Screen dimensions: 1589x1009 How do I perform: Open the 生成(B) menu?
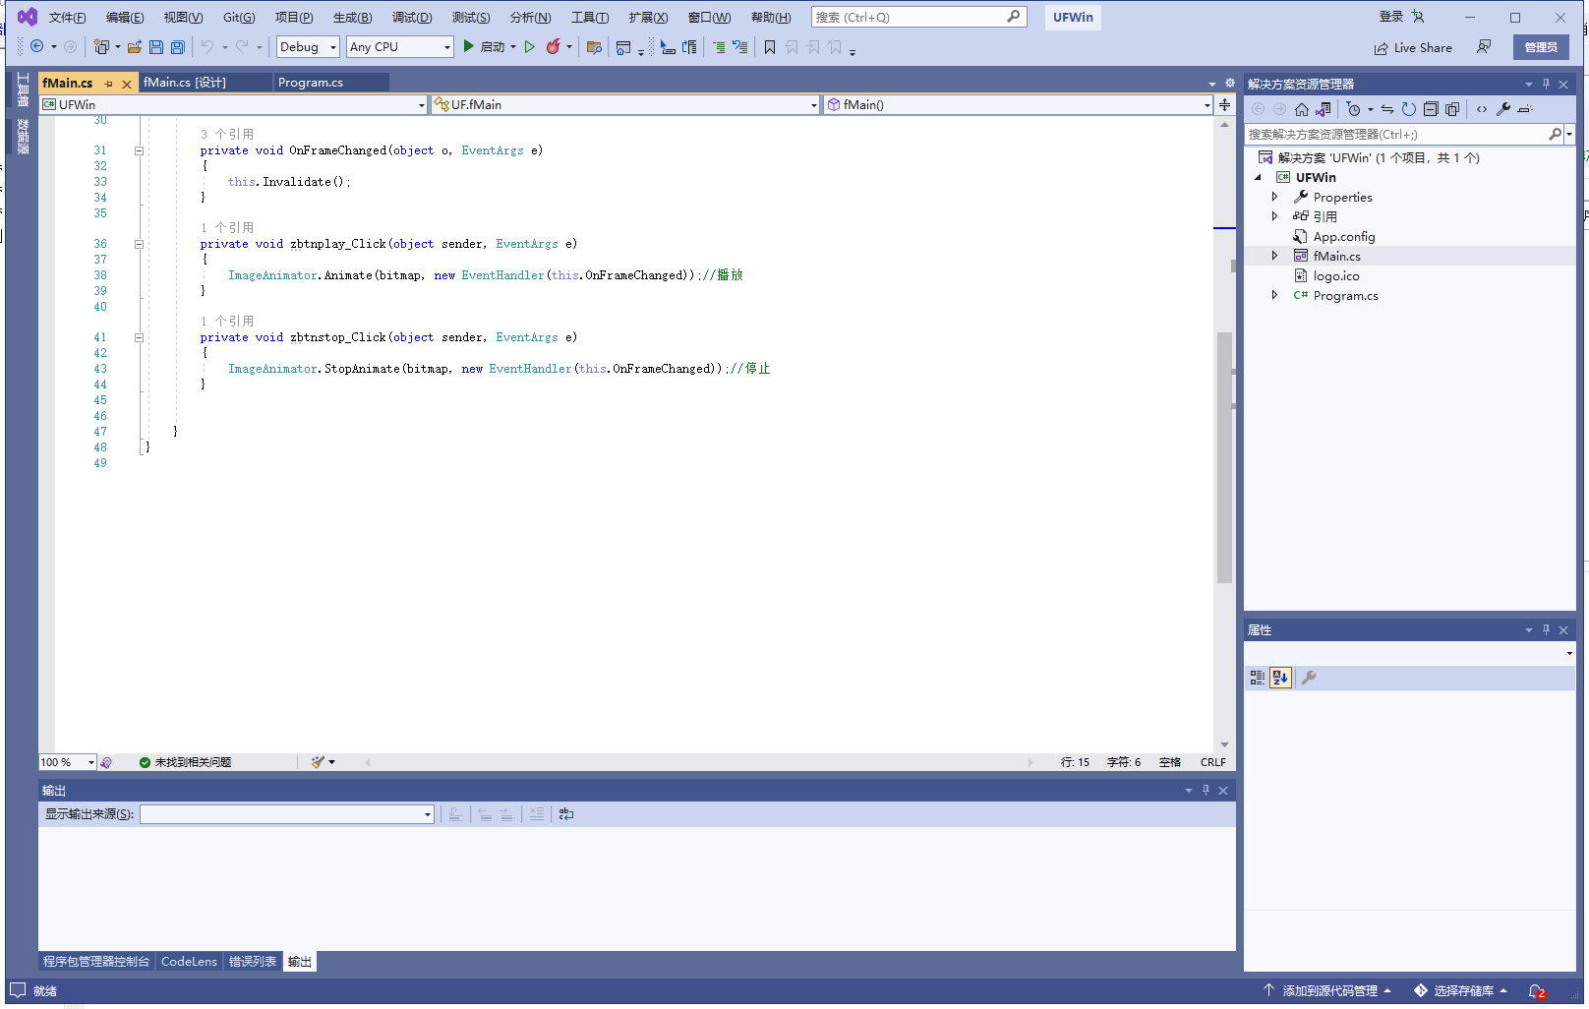(352, 18)
